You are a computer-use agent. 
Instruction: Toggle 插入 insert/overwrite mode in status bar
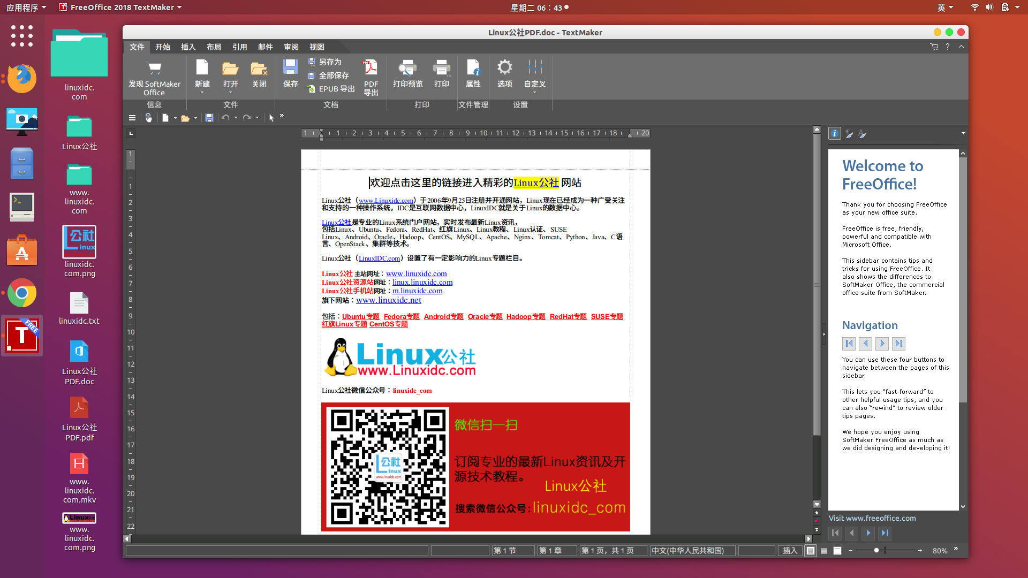coord(790,550)
